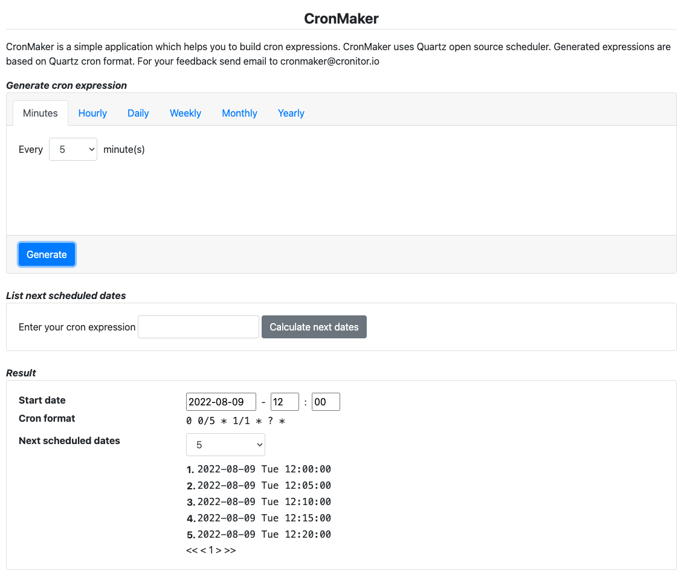
Task: Switch to the Monthly tab
Action: (x=239, y=113)
